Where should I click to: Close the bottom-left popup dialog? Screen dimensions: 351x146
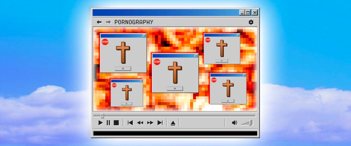[141, 81]
